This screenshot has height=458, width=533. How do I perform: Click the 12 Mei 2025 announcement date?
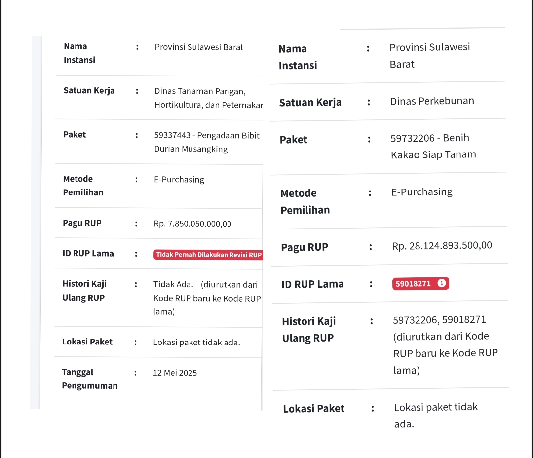(x=175, y=373)
